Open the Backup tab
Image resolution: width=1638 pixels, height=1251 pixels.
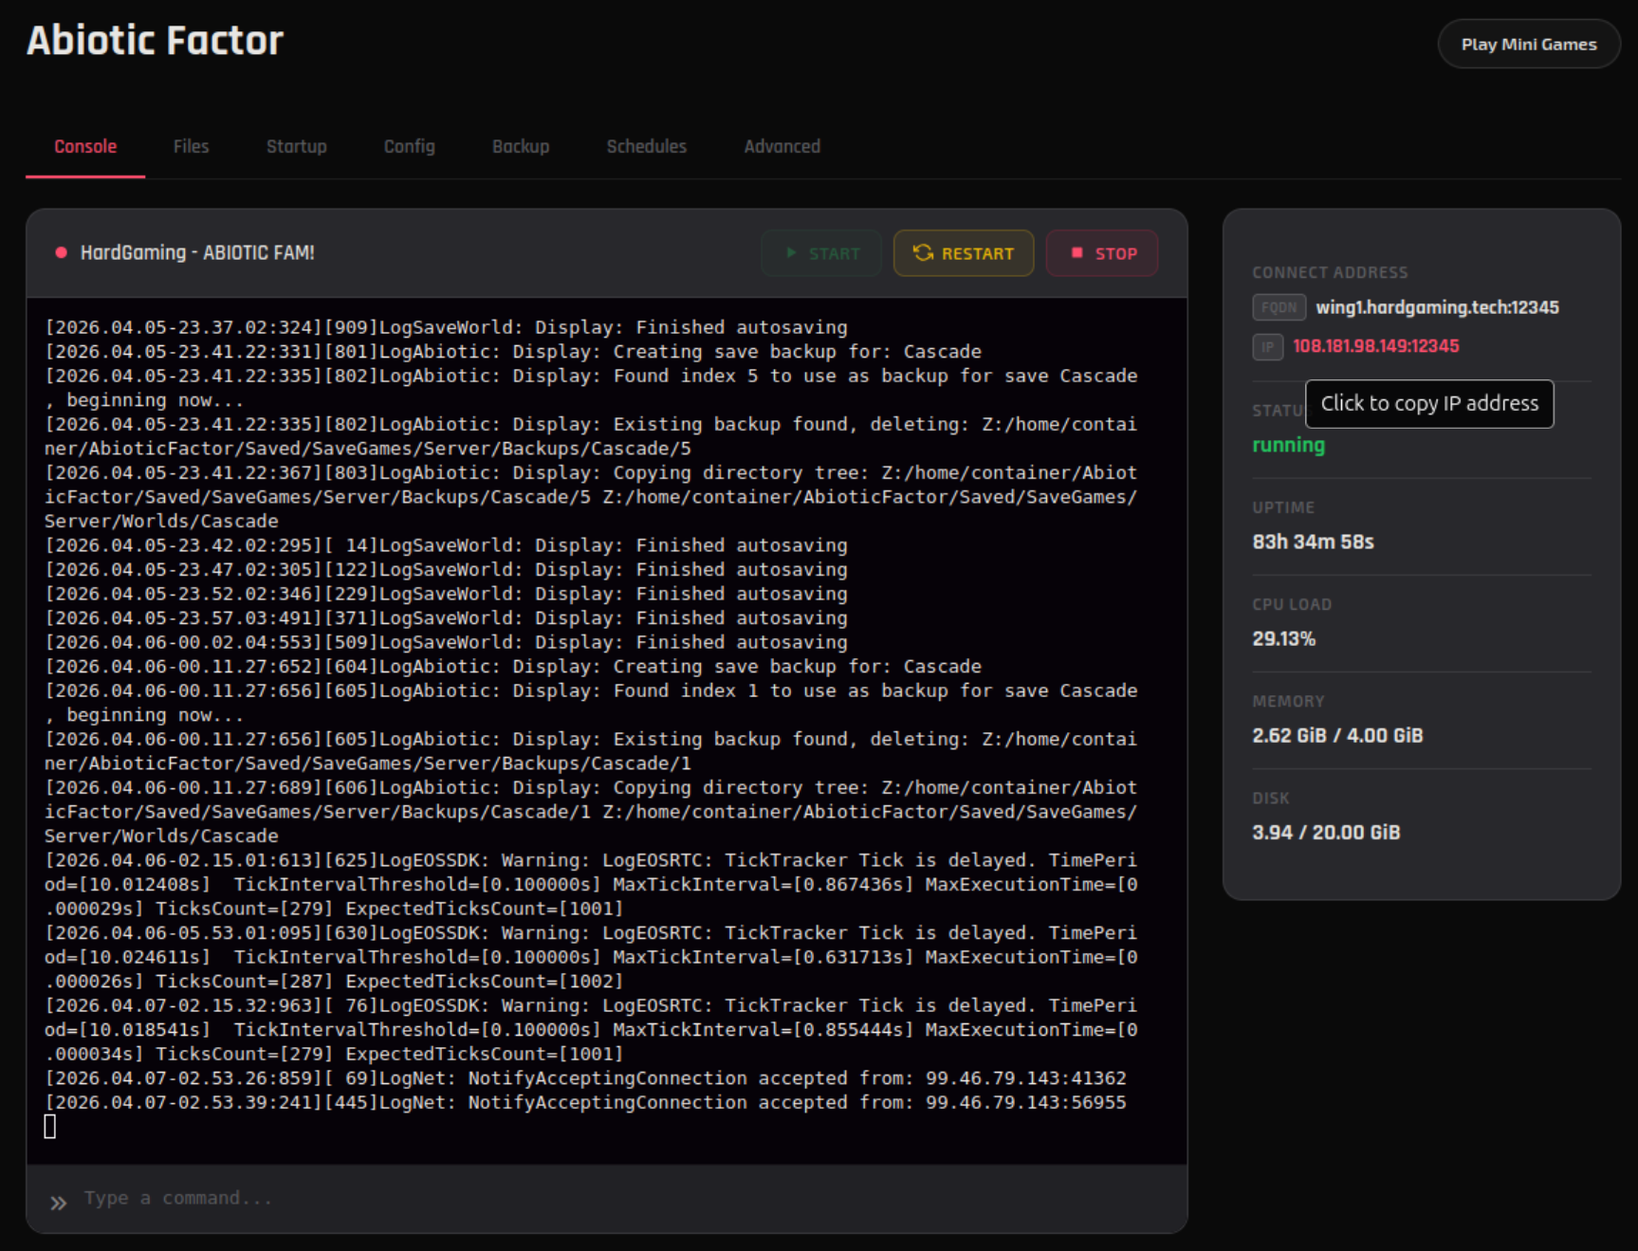pyautogui.click(x=520, y=146)
